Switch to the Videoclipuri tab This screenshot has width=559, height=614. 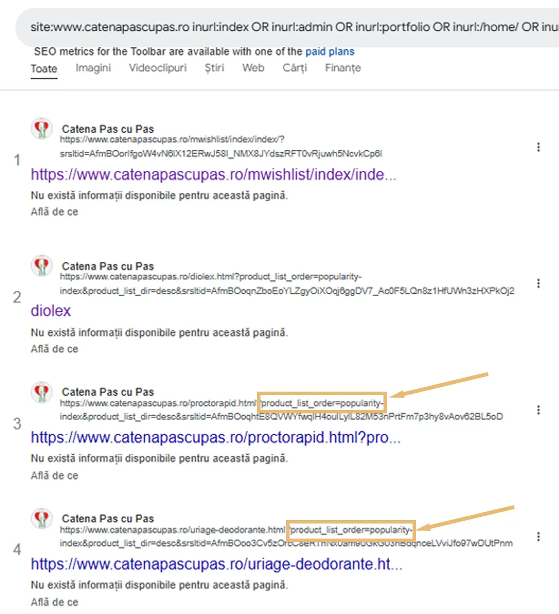click(158, 68)
